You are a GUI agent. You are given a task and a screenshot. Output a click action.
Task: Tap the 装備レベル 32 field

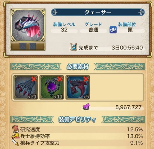click(x=64, y=27)
